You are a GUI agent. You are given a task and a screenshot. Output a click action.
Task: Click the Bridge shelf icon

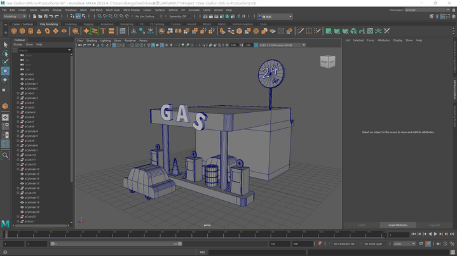pyautogui.click(x=231, y=31)
